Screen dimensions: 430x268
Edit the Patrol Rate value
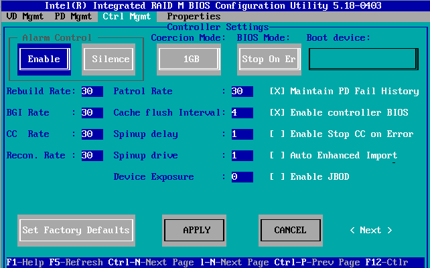(242, 92)
